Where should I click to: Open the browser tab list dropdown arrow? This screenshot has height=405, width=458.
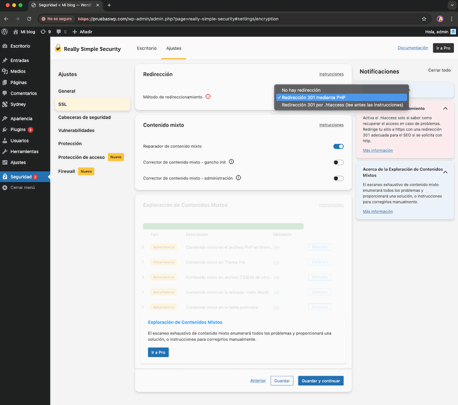tap(452, 5)
